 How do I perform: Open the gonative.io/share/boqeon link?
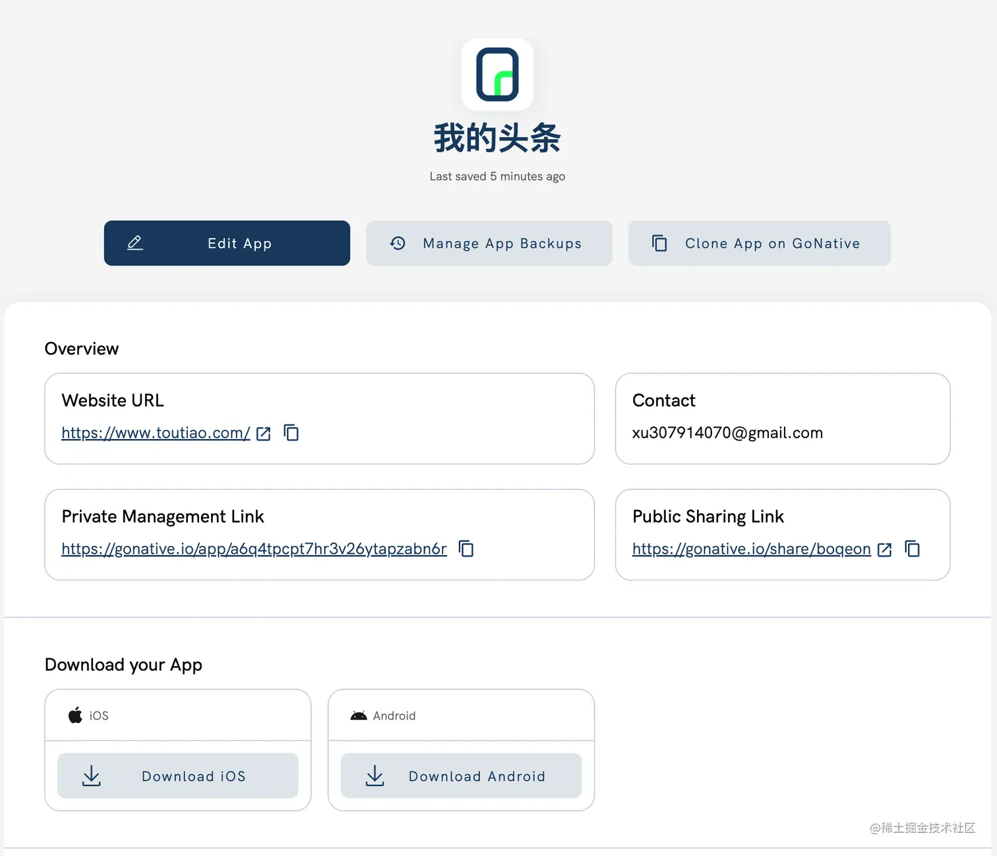pos(750,548)
